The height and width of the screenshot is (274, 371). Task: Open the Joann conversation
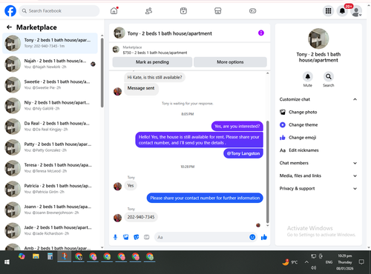click(50, 210)
